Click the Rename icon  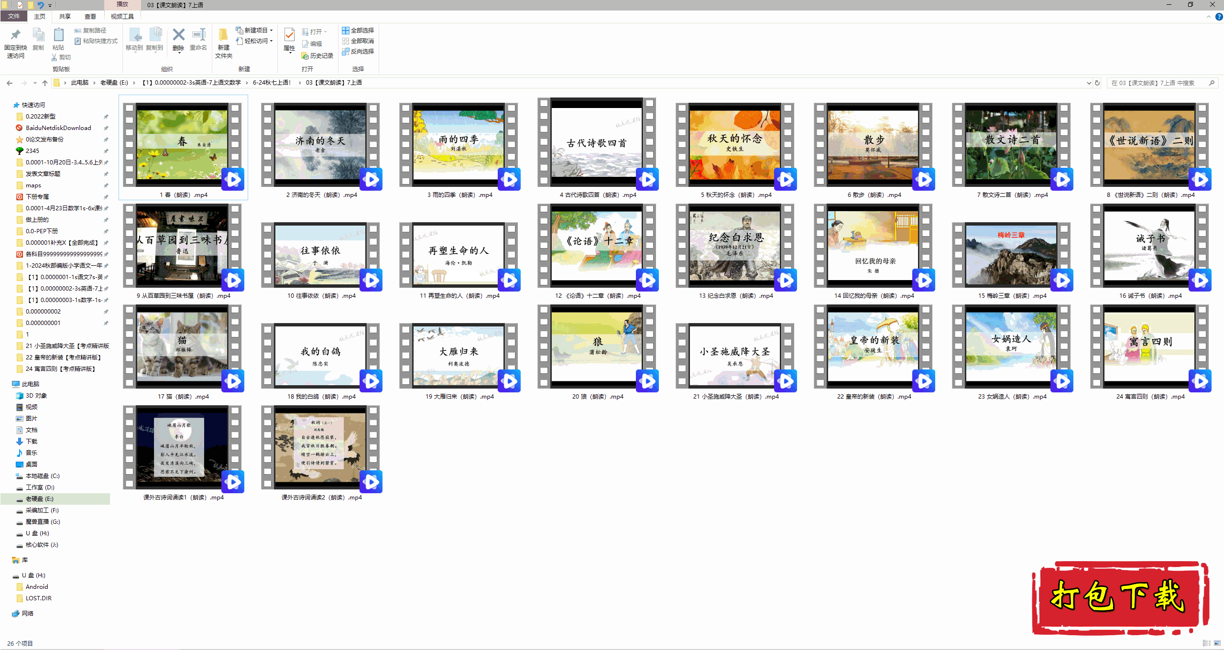[x=198, y=35]
